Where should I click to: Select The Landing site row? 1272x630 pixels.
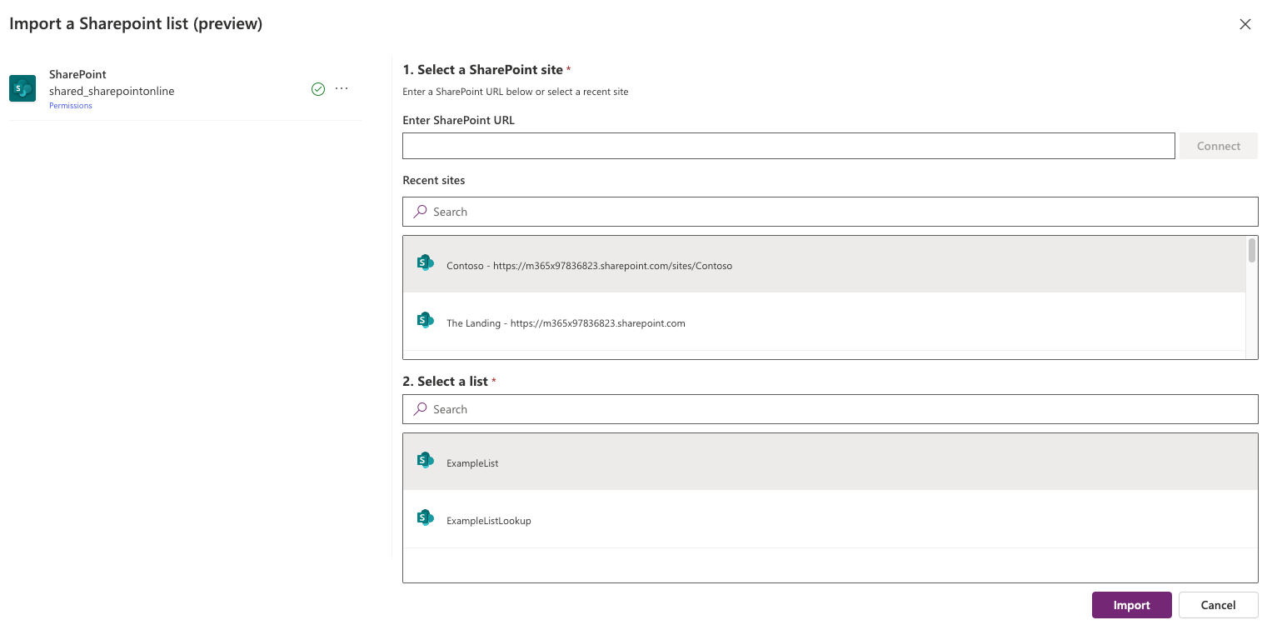[x=825, y=322]
